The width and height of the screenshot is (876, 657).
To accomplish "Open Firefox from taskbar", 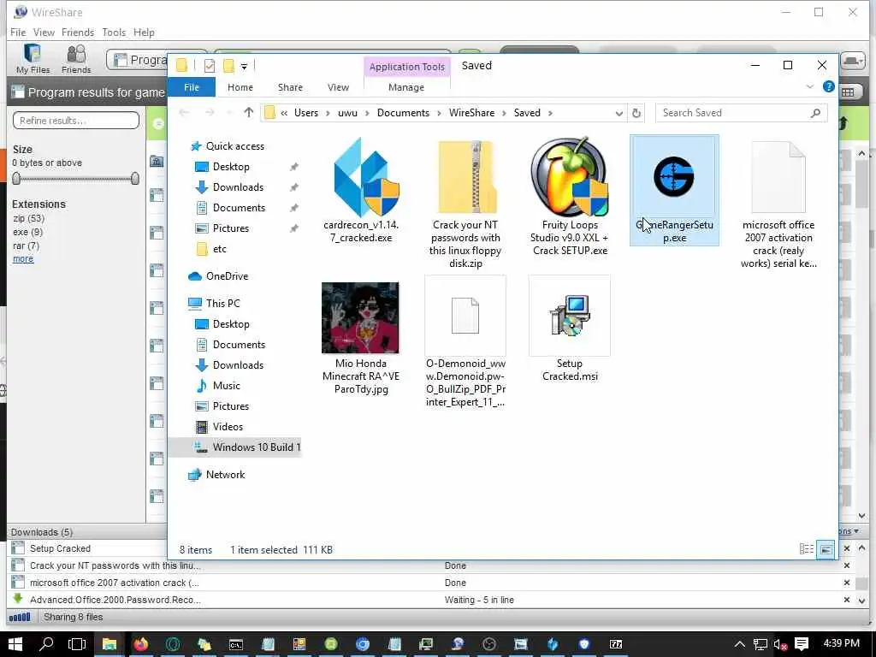I will (x=141, y=644).
